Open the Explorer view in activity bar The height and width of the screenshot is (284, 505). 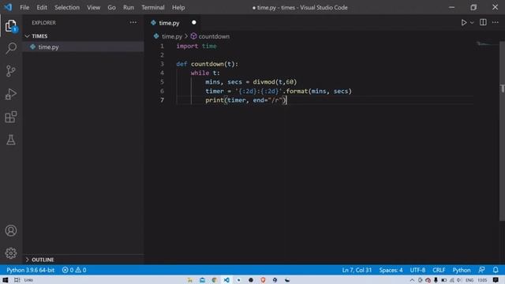[10, 26]
